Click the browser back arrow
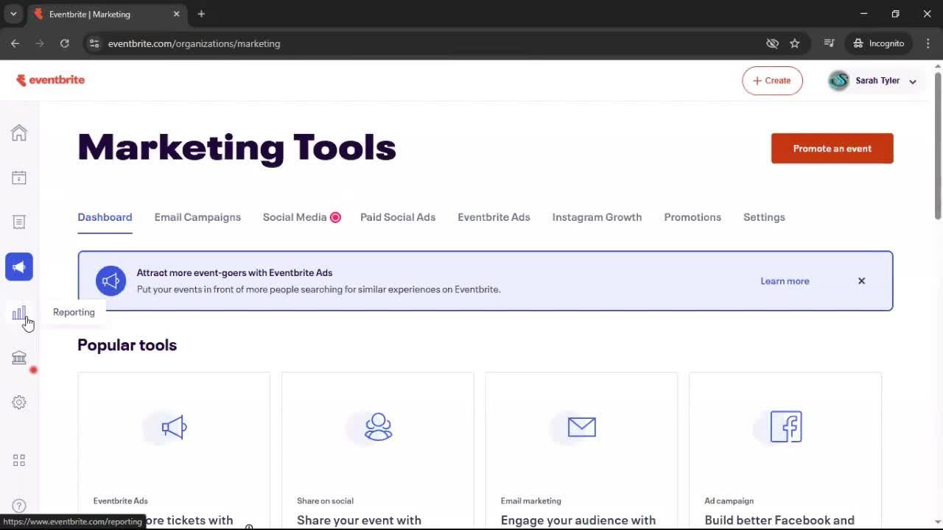This screenshot has height=530, width=943. point(15,43)
